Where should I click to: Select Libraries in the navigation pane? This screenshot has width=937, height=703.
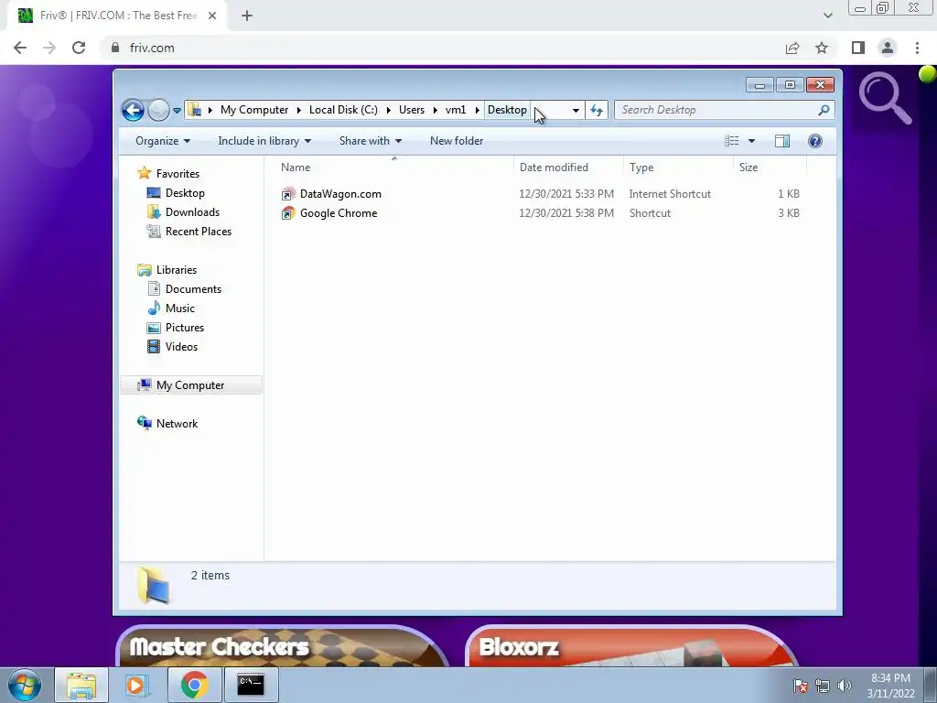click(177, 270)
